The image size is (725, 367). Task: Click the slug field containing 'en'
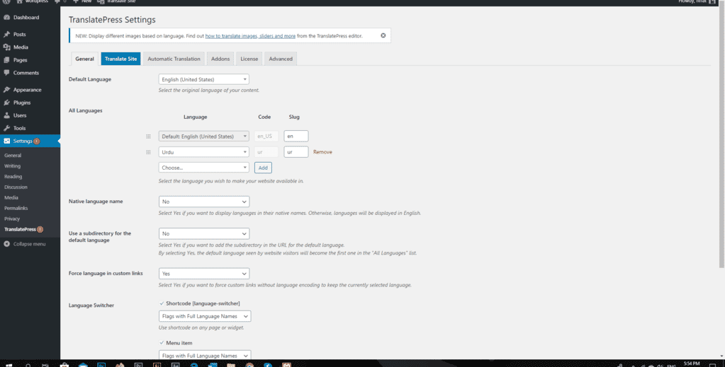tap(296, 136)
